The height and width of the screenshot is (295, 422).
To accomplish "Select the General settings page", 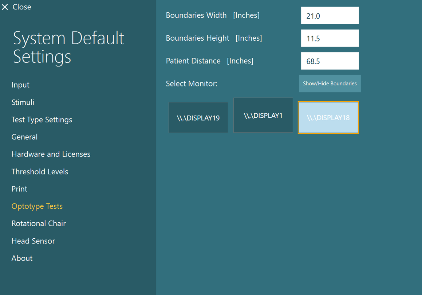I will click(x=24, y=137).
